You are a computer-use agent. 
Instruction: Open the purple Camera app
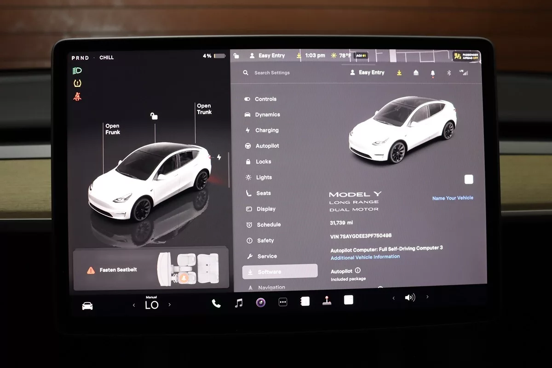click(x=261, y=303)
